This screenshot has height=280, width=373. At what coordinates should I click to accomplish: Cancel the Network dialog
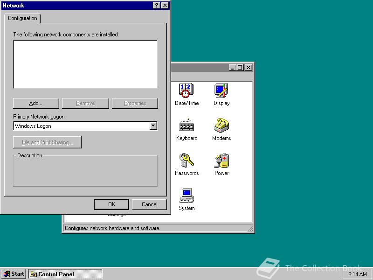point(149,204)
